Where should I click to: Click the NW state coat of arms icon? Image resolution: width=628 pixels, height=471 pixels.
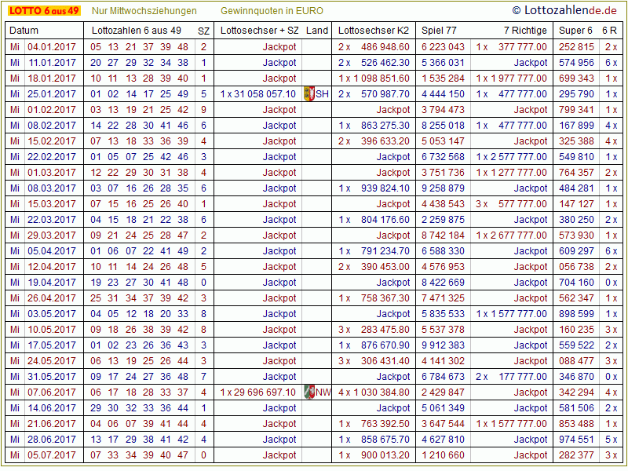(x=309, y=392)
